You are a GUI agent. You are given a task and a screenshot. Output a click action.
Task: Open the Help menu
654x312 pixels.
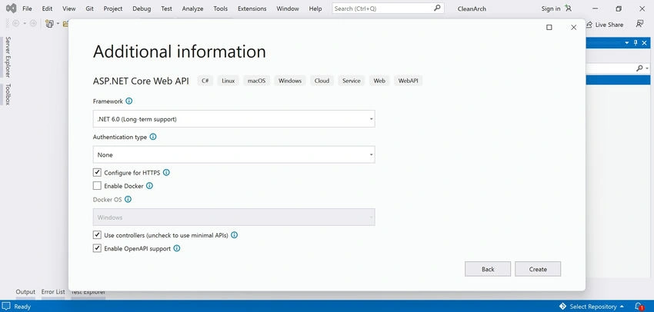(x=315, y=8)
